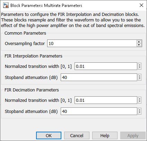Click the FIR Interpolation transition width field
The image size is (147, 141).
pos(106,66)
